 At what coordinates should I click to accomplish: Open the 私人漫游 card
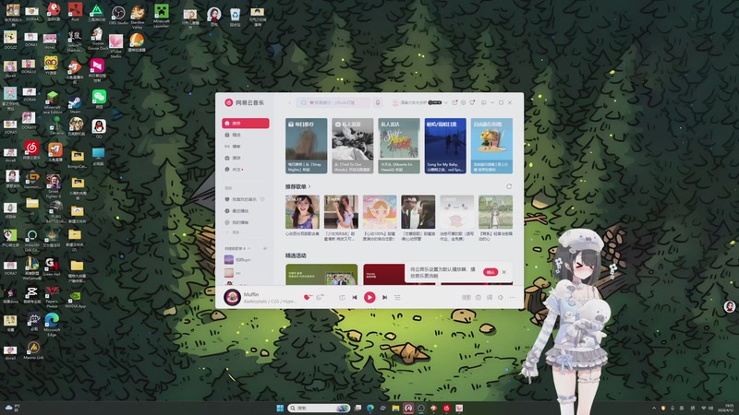tap(353, 146)
